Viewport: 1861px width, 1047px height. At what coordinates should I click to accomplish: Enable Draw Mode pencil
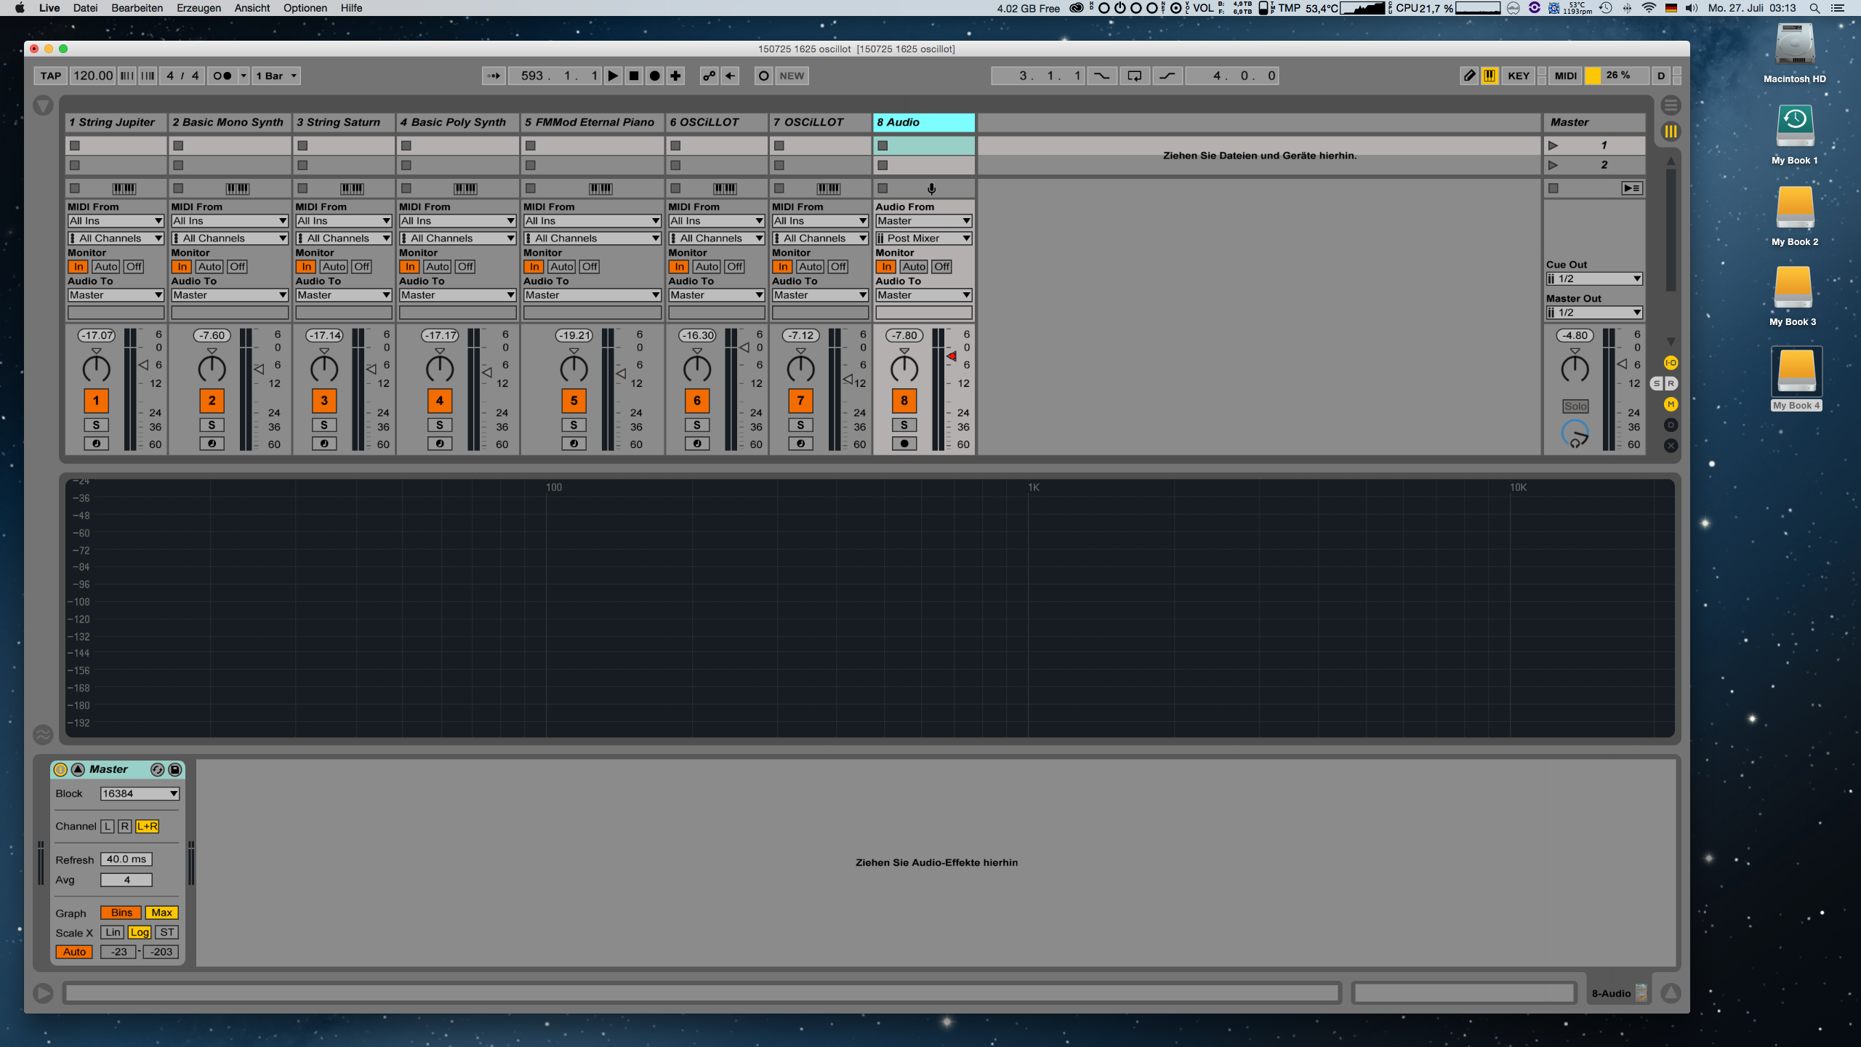(1469, 76)
